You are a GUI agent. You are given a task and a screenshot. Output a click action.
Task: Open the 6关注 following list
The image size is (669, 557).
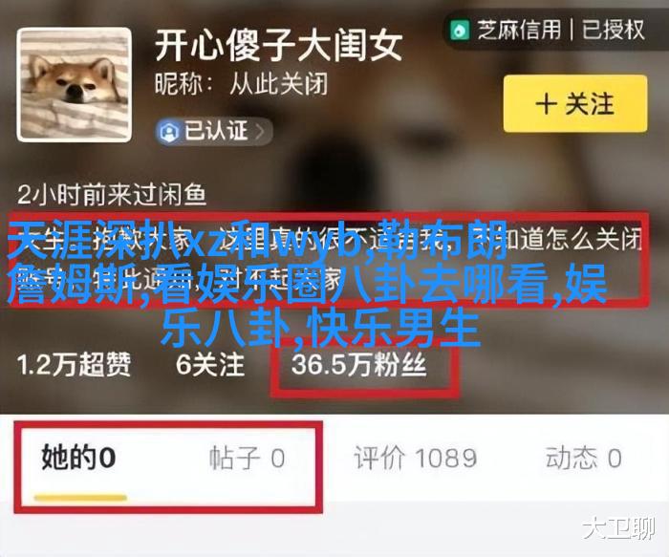point(210,365)
